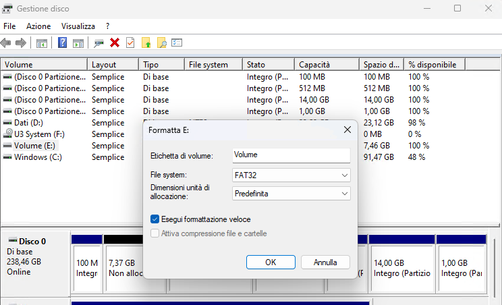Click the 48 % available cell

416,157
